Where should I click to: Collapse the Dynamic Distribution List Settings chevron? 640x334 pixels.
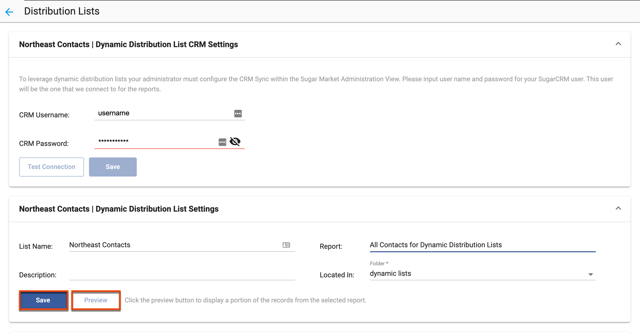(618, 209)
